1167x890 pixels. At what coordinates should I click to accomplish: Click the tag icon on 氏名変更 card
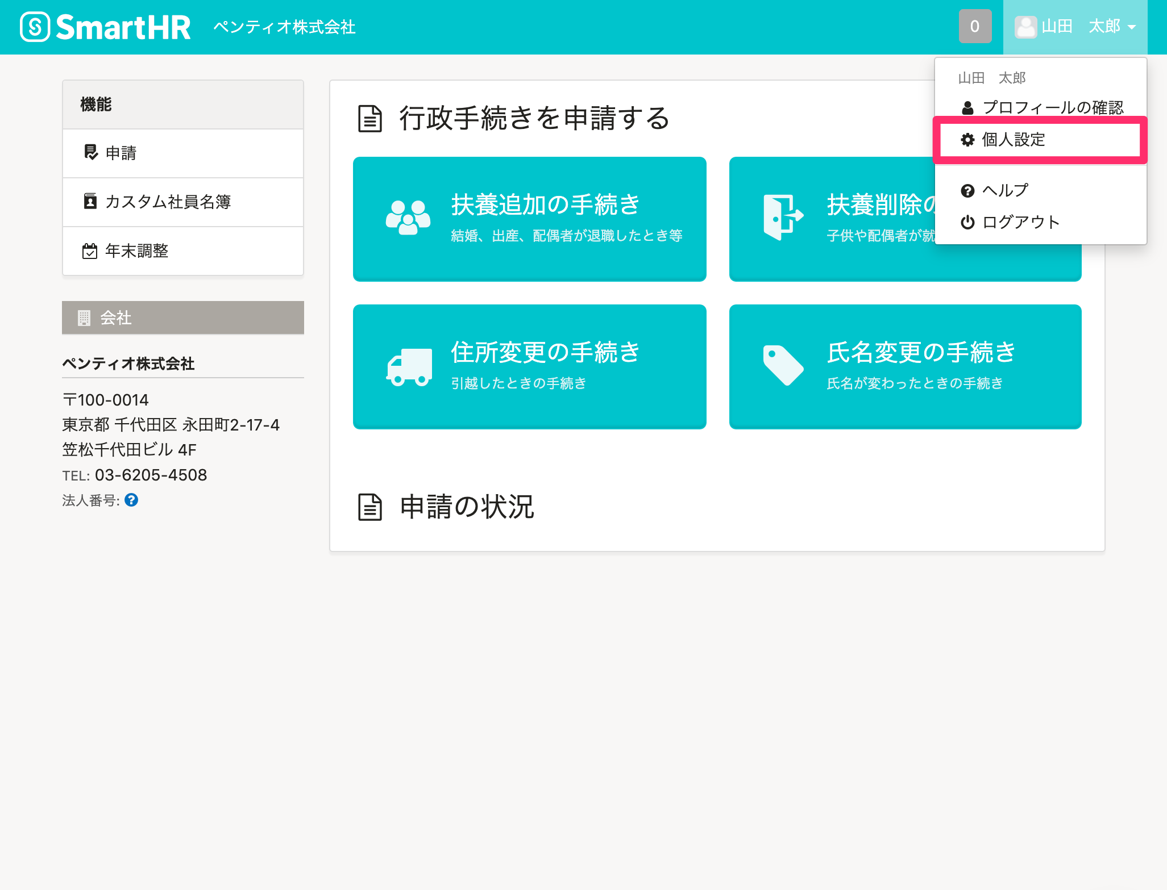coord(783,365)
